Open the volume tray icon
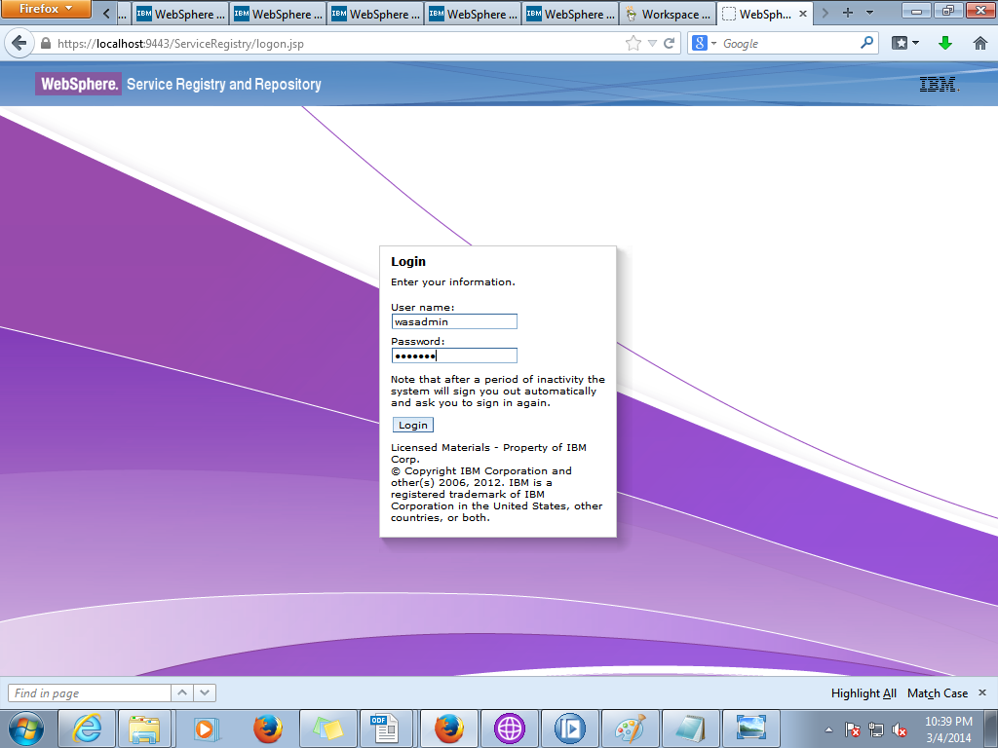Image resolution: width=998 pixels, height=748 pixels. [x=900, y=729]
